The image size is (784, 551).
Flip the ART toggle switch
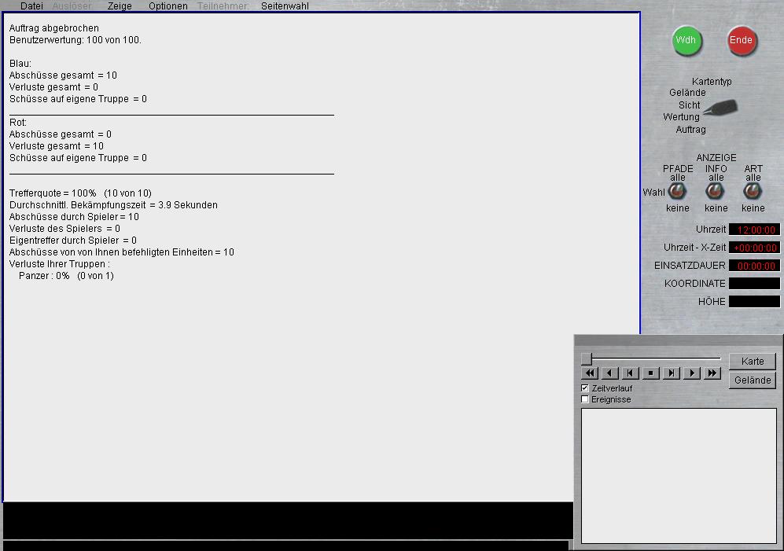(x=753, y=192)
